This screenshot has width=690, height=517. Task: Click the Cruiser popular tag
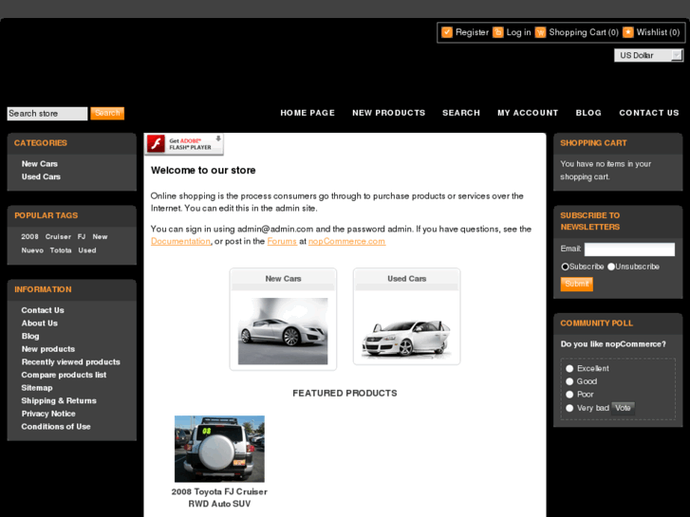coord(58,237)
